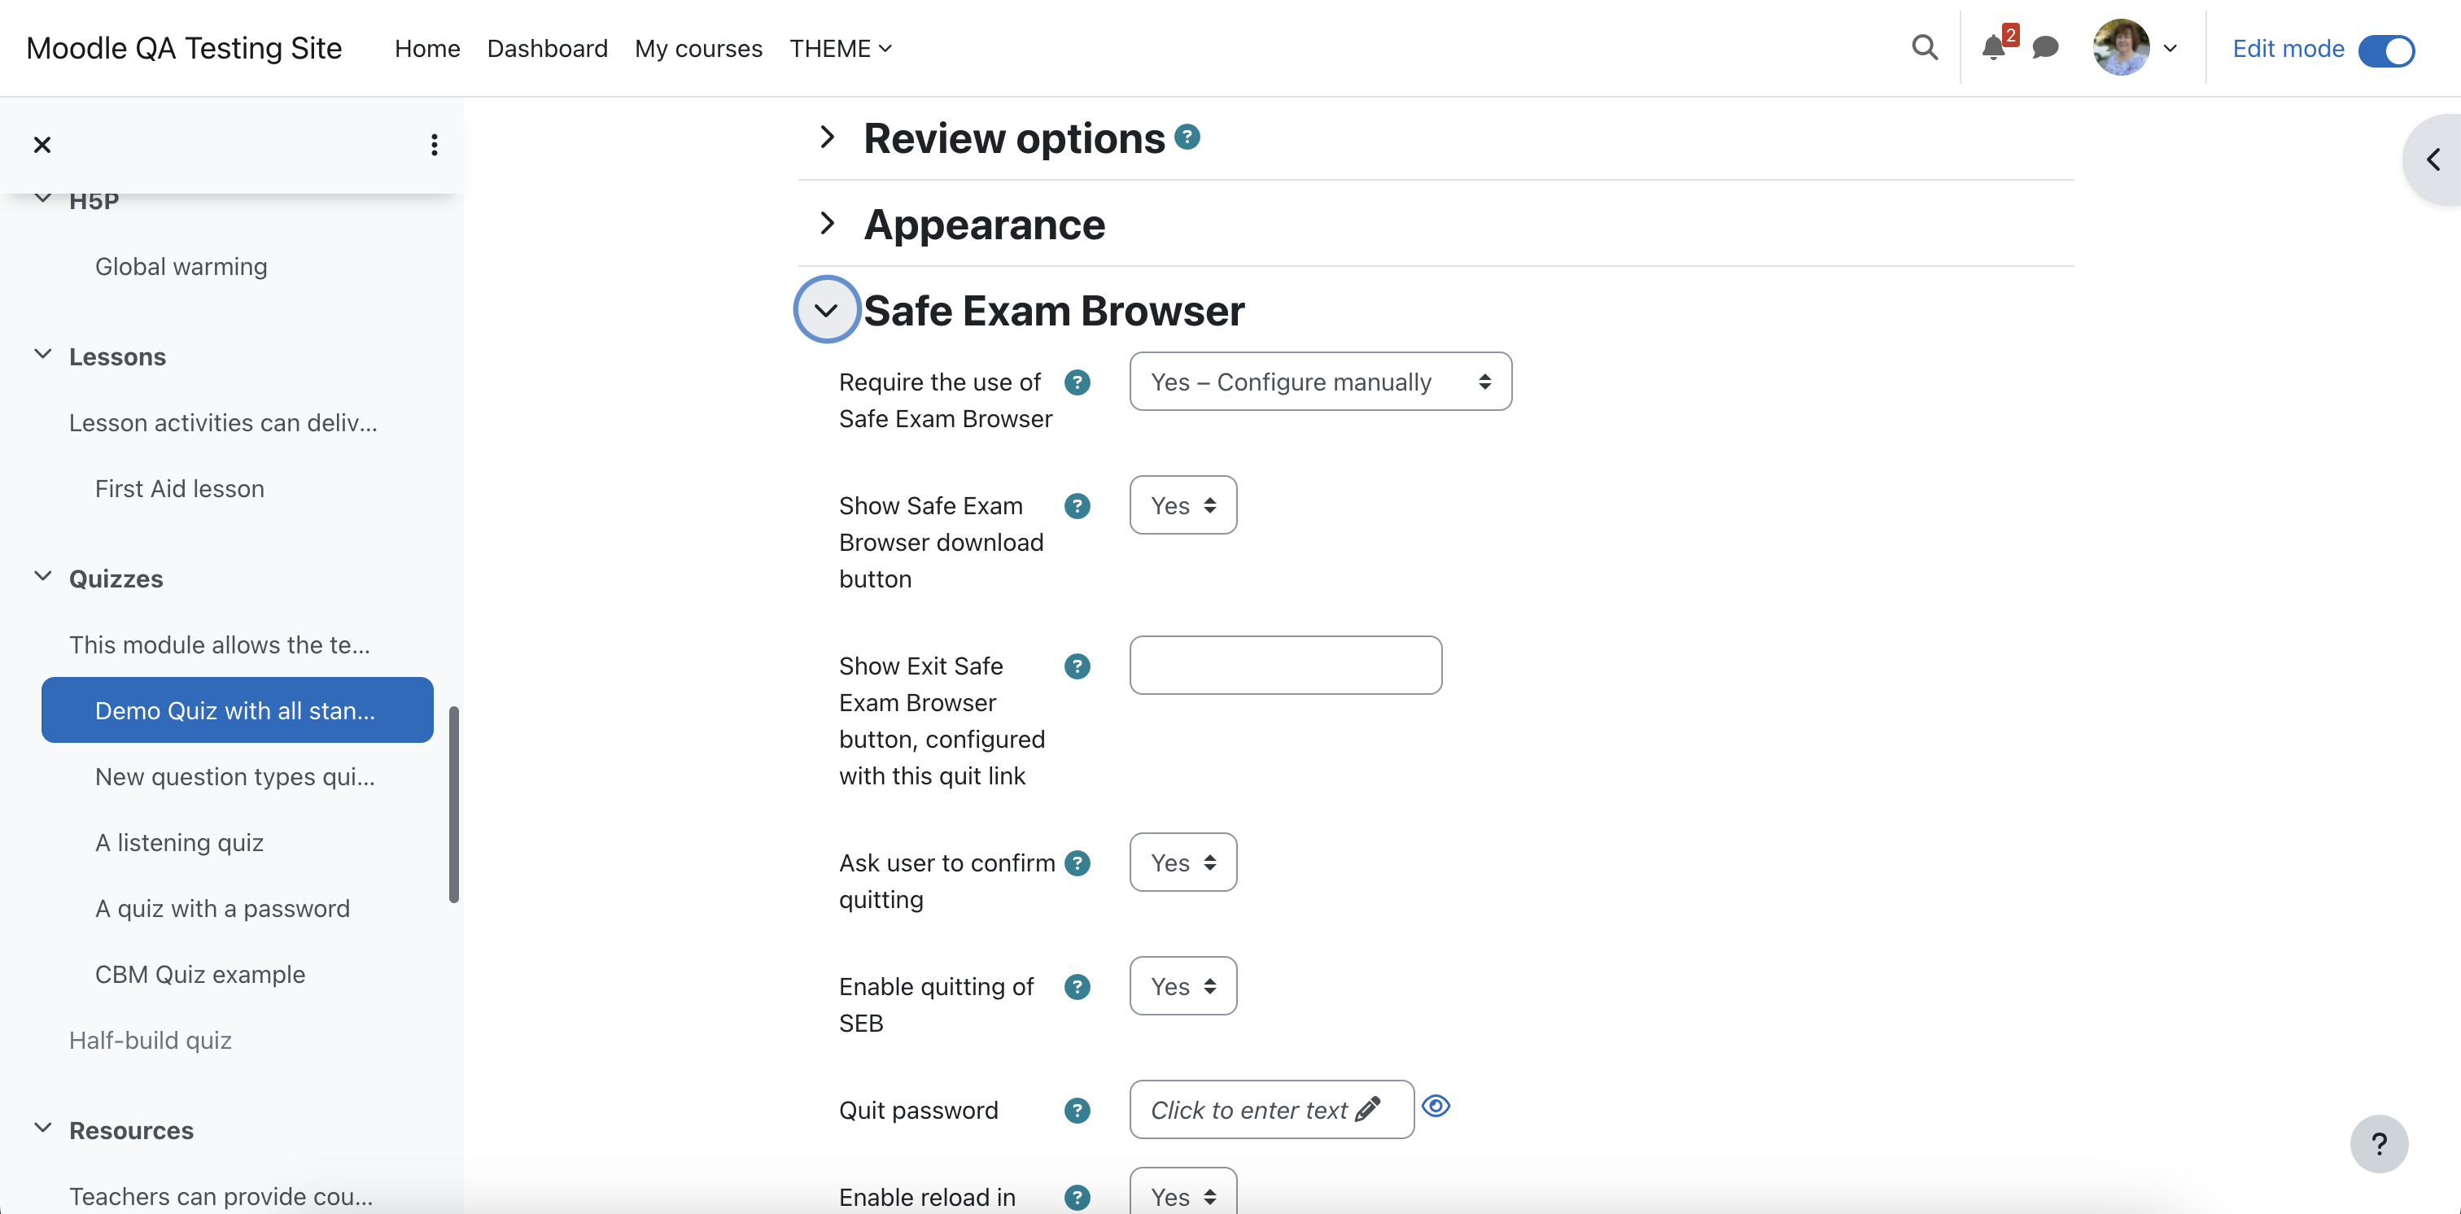
Task: Open help for Show Exit Safe Exam Browser button
Action: coord(1077,666)
